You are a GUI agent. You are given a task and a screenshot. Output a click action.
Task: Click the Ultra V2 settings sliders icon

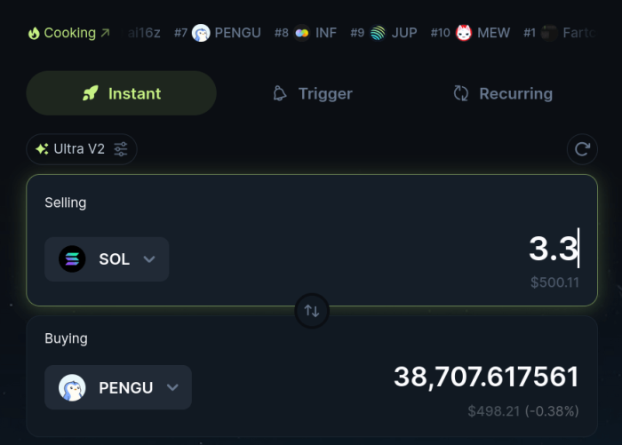click(121, 149)
